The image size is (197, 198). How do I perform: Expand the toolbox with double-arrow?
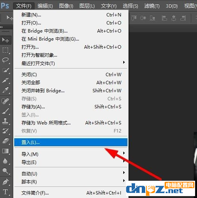coord(2,27)
